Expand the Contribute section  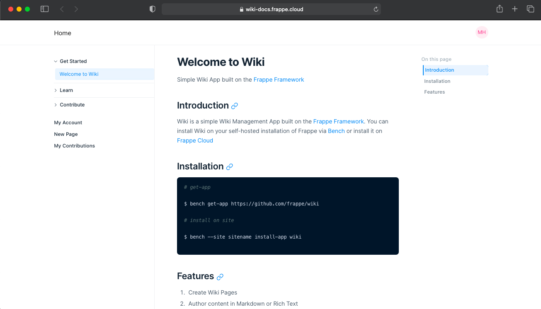(x=69, y=105)
